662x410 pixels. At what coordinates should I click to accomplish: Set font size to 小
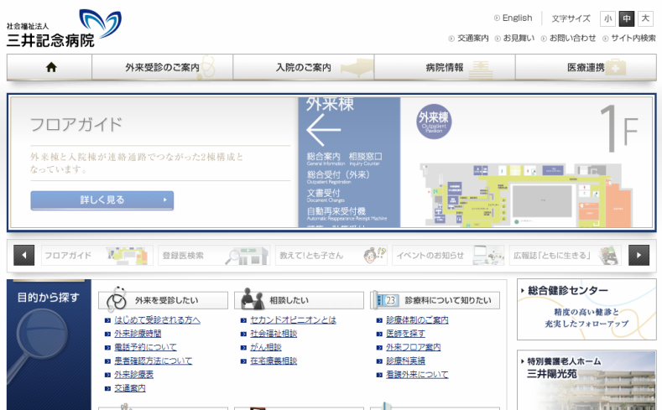607,18
